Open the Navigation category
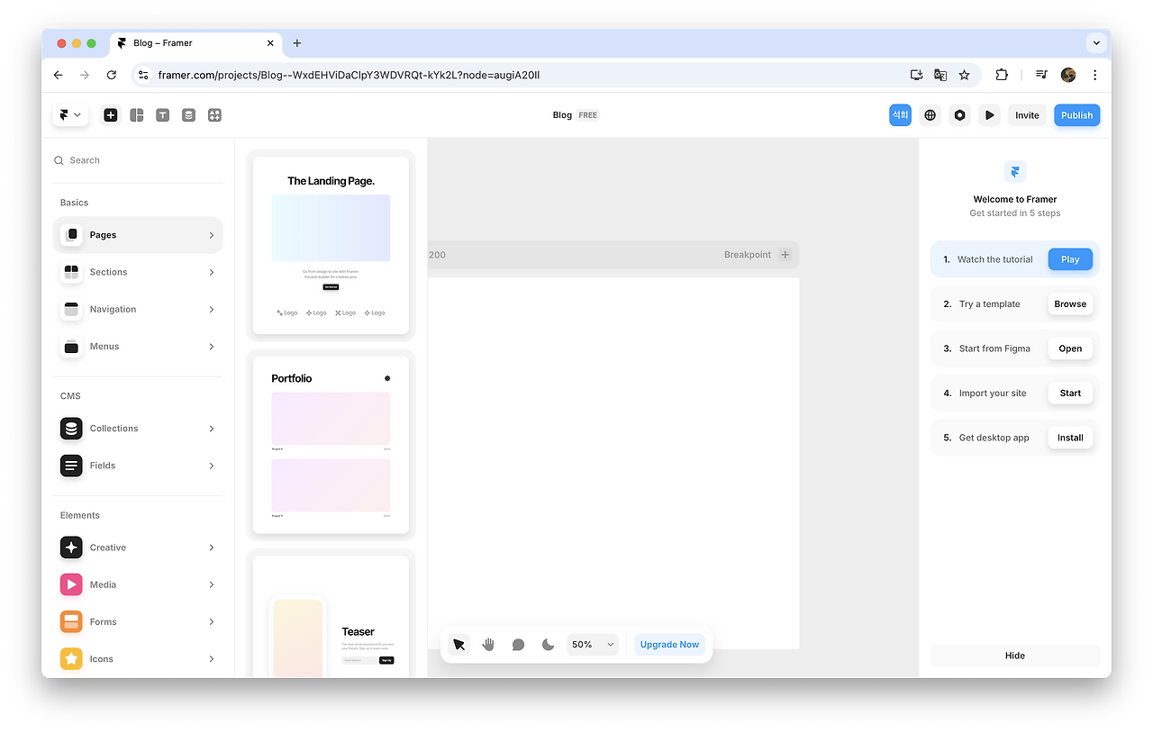The width and height of the screenshot is (1153, 733). [x=138, y=309]
